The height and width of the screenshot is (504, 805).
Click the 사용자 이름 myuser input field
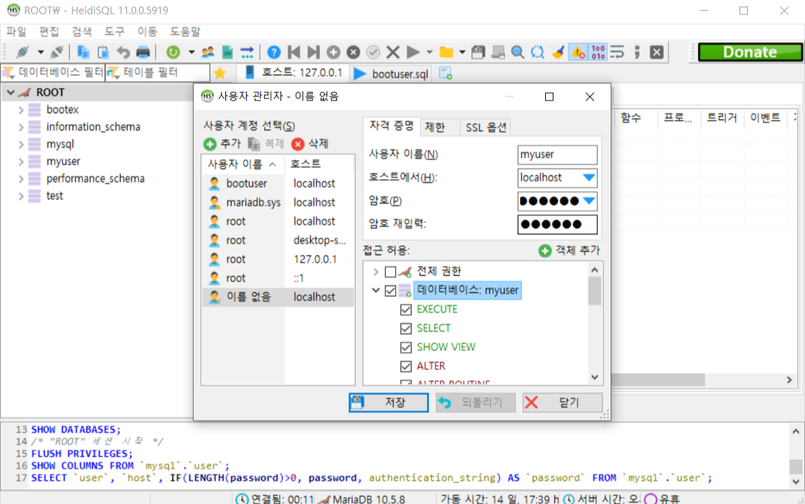coord(558,154)
